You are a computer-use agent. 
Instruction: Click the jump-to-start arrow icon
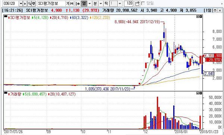(78, 3)
